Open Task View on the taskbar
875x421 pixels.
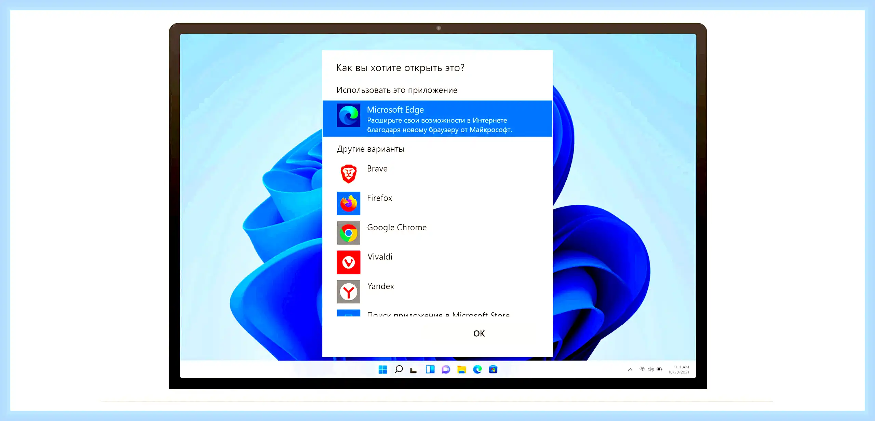414,370
